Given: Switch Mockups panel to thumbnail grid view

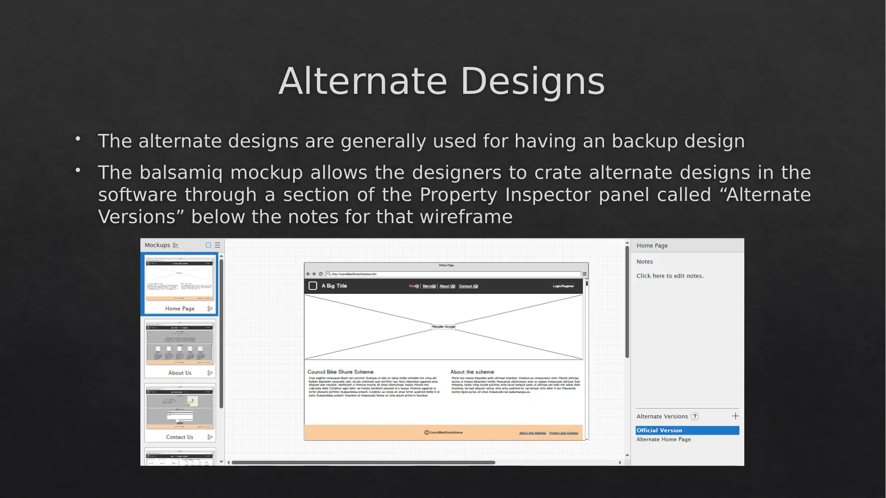Looking at the screenshot, I should [208, 245].
